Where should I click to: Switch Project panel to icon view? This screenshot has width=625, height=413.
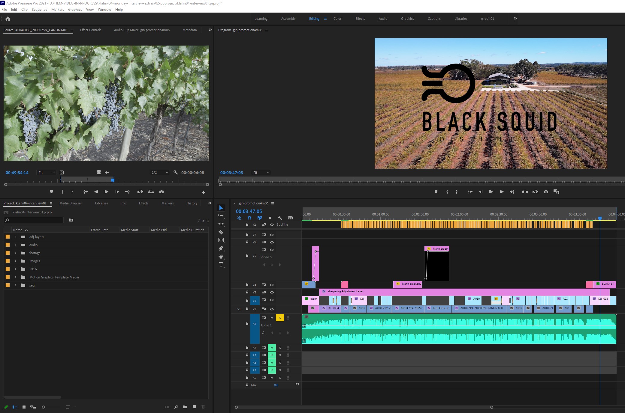tap(24, 407)
